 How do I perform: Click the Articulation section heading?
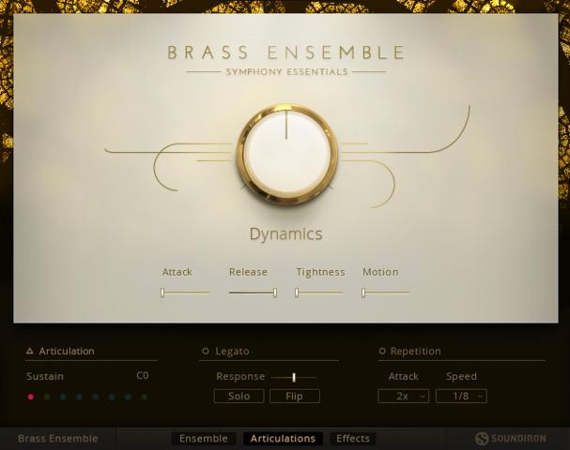point(67,351)
